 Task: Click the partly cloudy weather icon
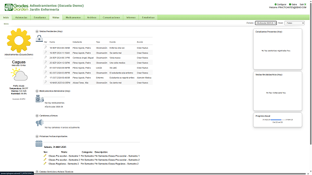19,74
